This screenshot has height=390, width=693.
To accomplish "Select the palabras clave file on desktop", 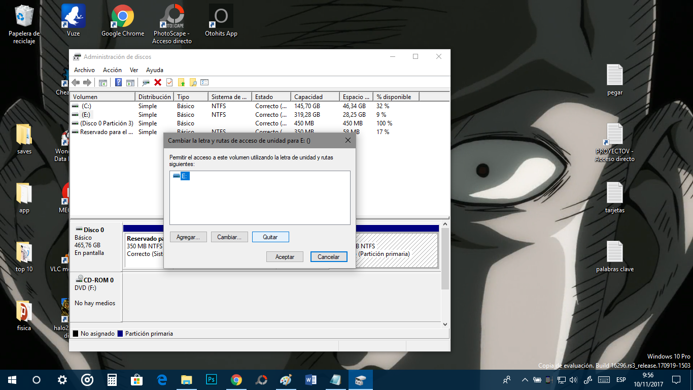I will click(615, 256).
